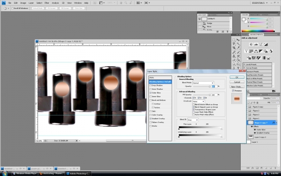Viewport: 281px width, 176px height.
Task: Select the Clone Stamp tool
Action: [x=234, y=56]
